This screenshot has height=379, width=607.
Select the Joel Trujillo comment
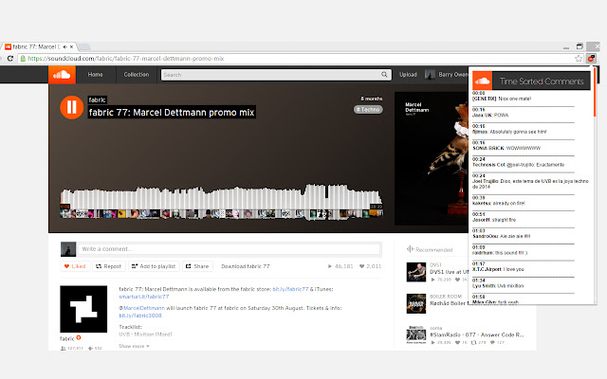coord(530,181)
